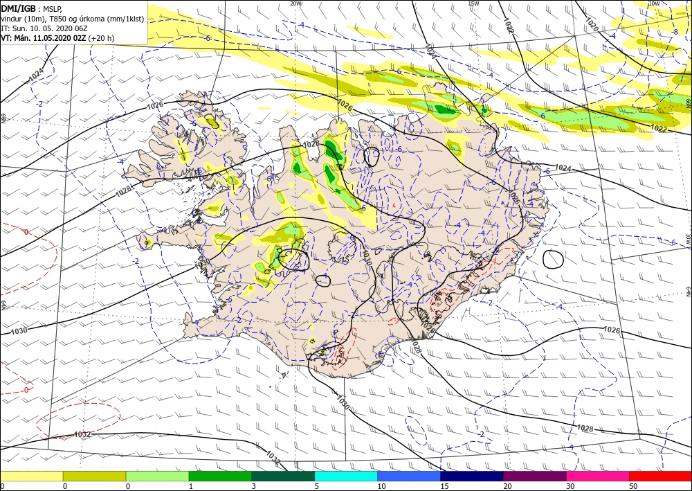Image resolution: width=692 pixels, height=491 pixels.
Task: Click the pink legend swatch
Action: (x=598, y=476)
